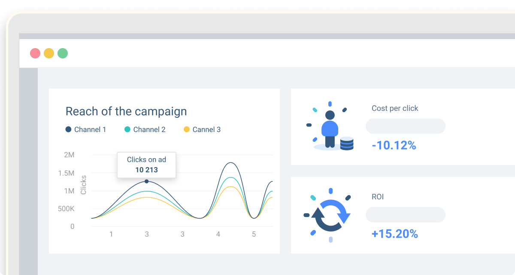
Task: Click the yellow window dot
Action: (x=49, y=53)
